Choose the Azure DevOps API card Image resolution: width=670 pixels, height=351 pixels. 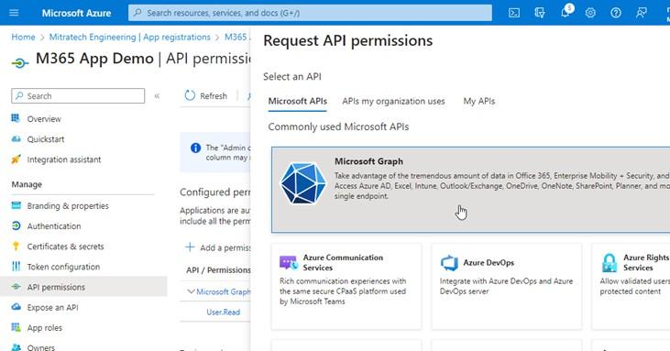[506, 286]
